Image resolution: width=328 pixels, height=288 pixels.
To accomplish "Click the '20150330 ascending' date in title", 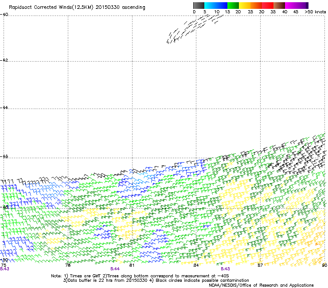I will [x=120, y=8].
